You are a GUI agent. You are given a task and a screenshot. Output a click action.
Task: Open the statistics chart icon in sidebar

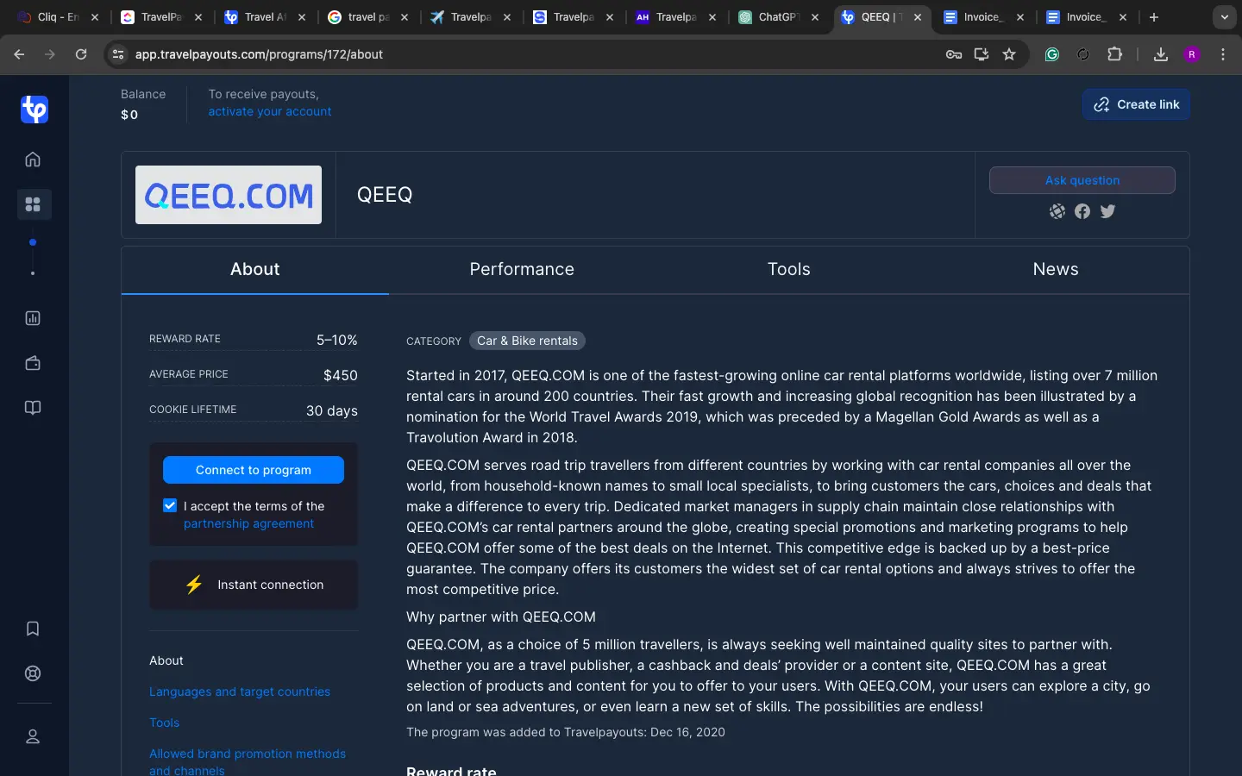tap(33, 318)
